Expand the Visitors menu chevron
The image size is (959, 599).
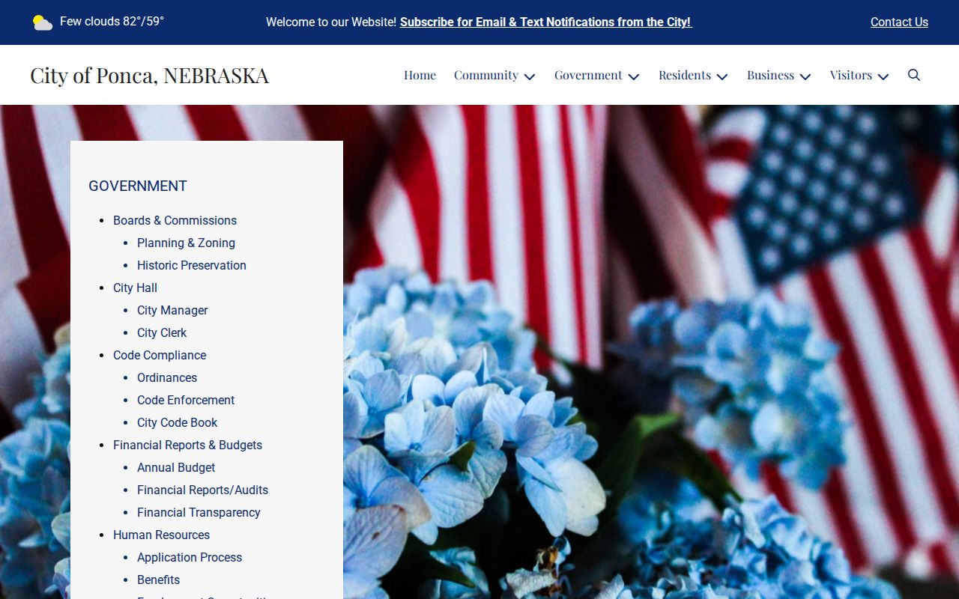883,76
